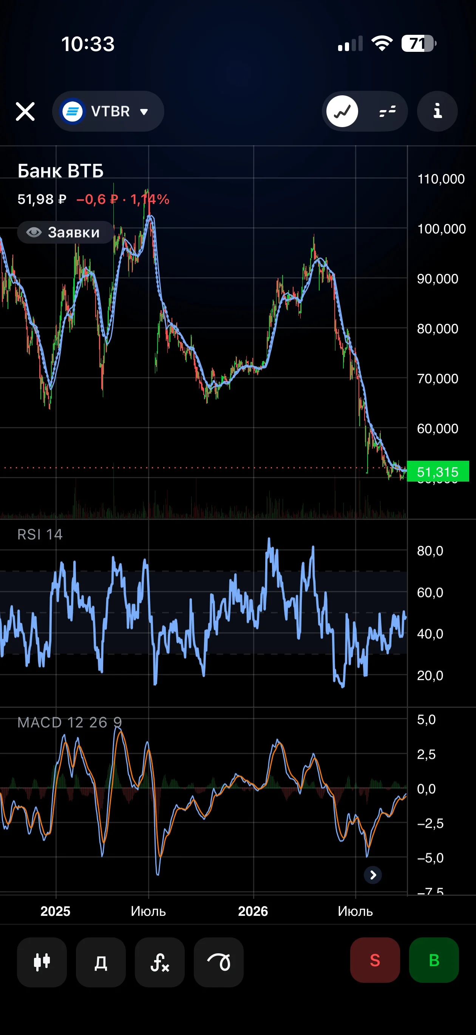476x1035 pixels.
Task: Close the chart with the X icon
Action: click(x=25, y=111)
